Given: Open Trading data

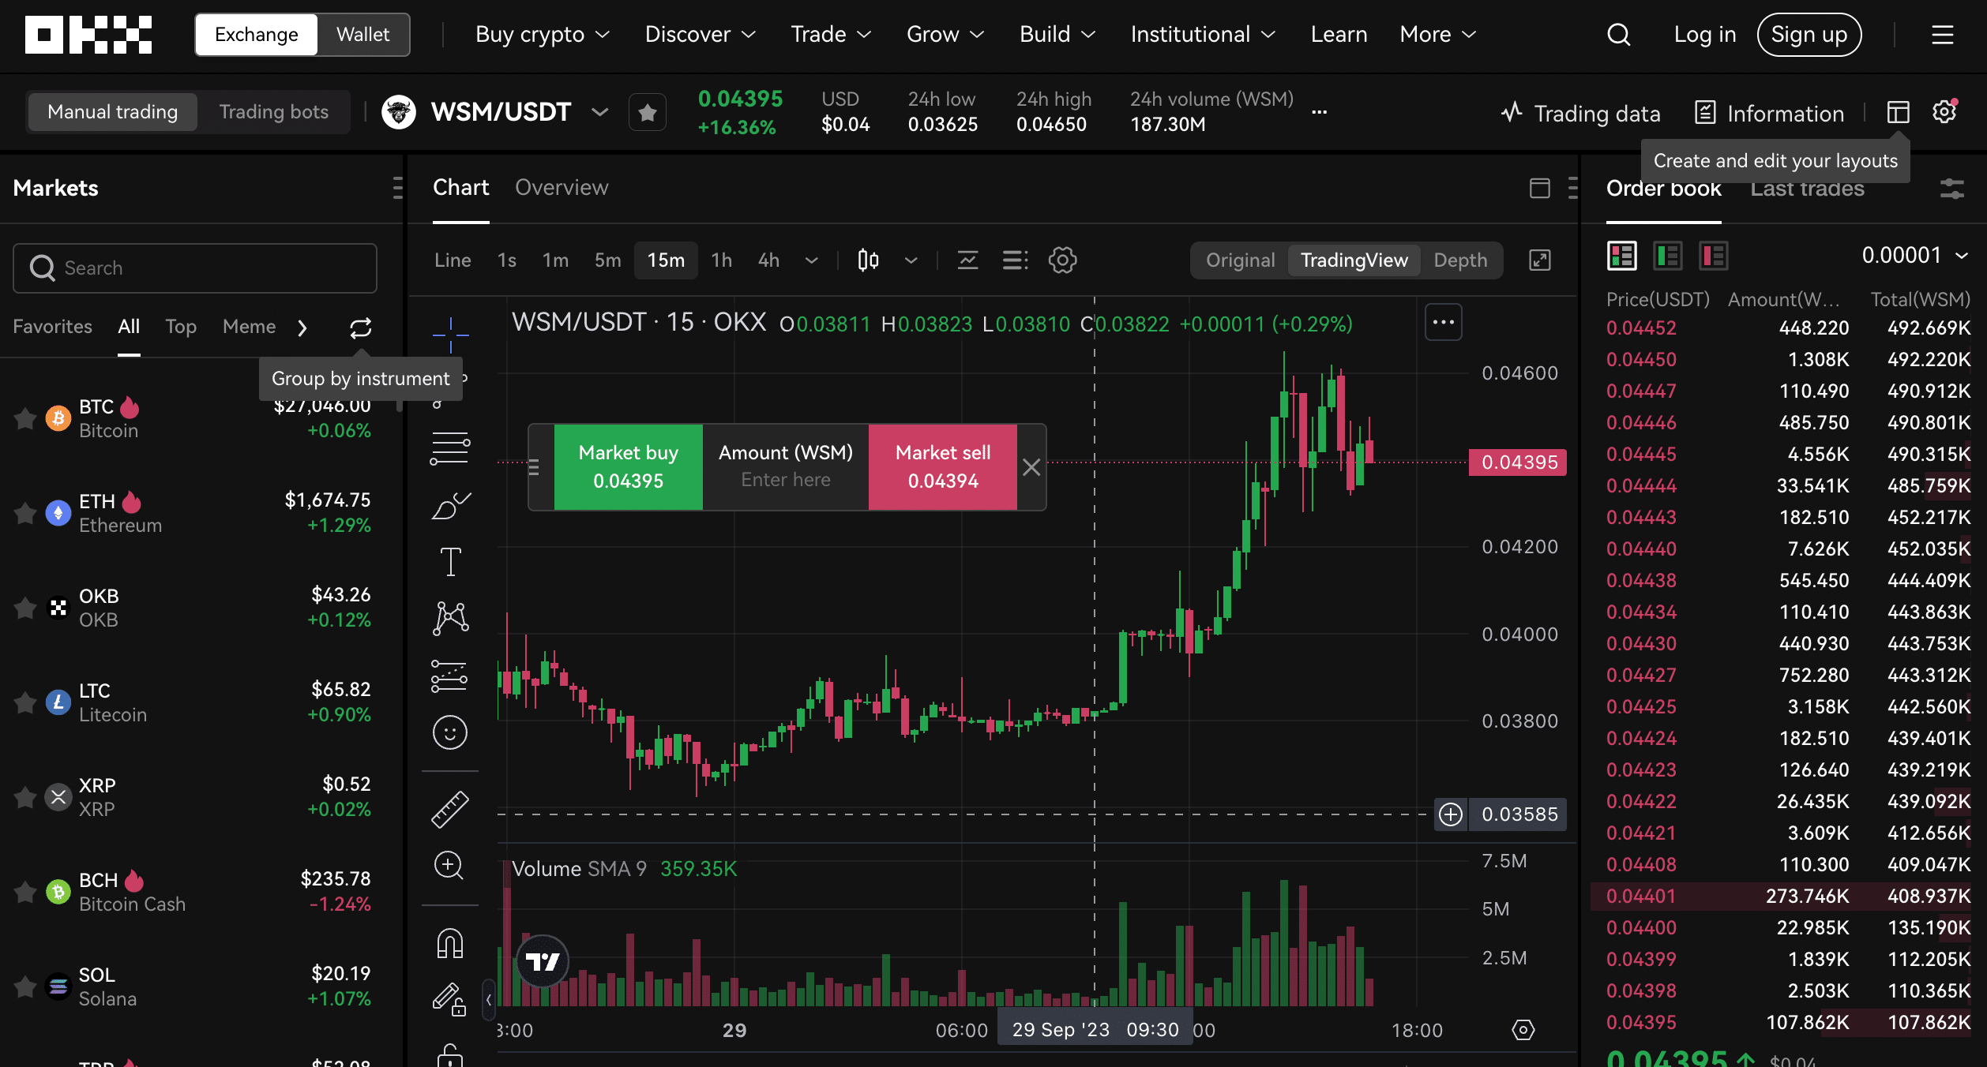Looking at the screenshot, I should (1582, 114).
